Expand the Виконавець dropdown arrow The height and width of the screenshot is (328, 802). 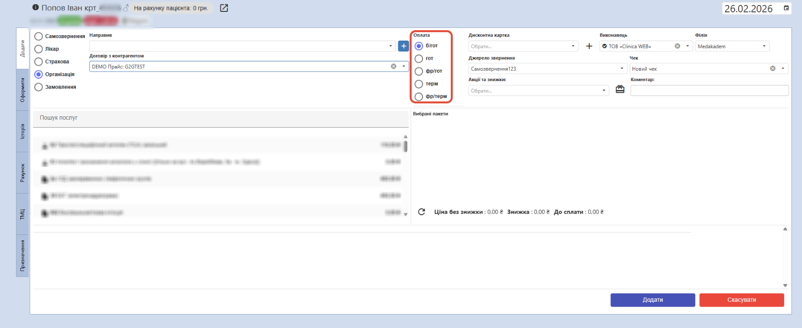coord(688,46)
